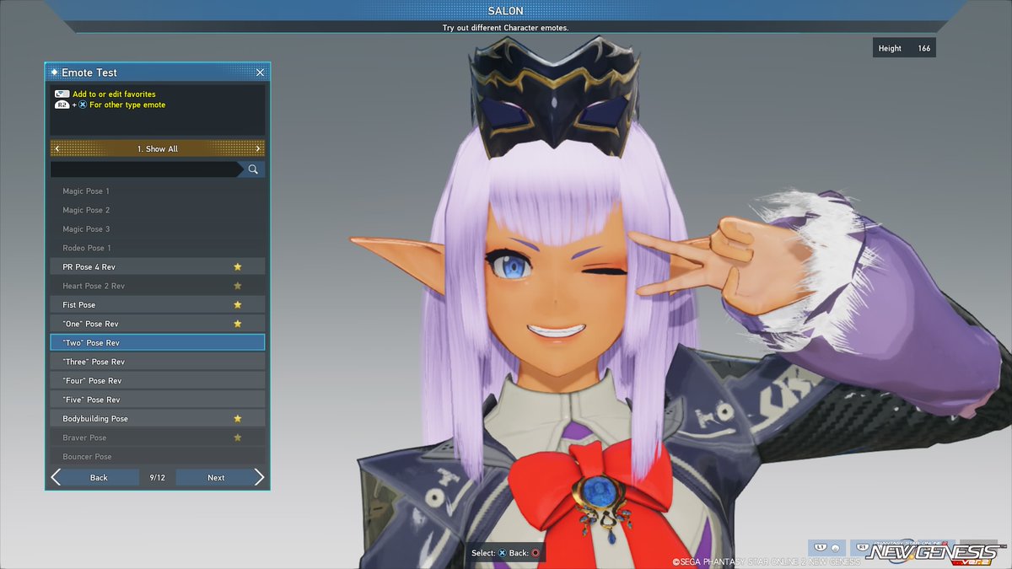The height and width of the screenshot is (569, 1012).
Task: Select "Four" Pose Rev emote
Action: 158,381
